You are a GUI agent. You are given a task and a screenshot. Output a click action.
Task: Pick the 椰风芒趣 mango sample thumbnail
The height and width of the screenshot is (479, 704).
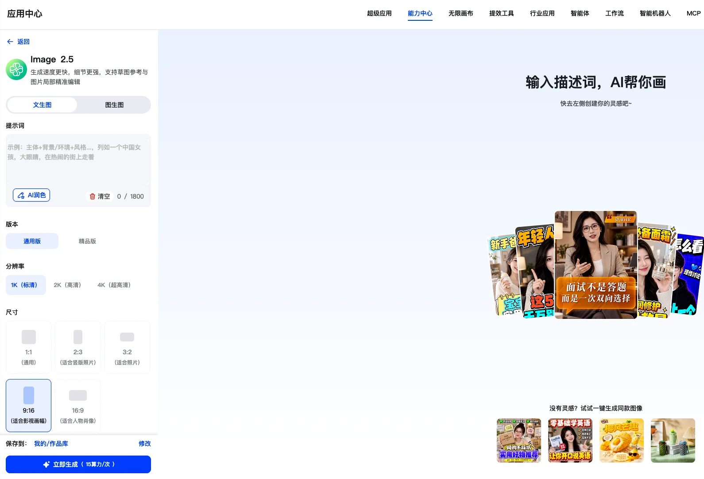point(622,441)
